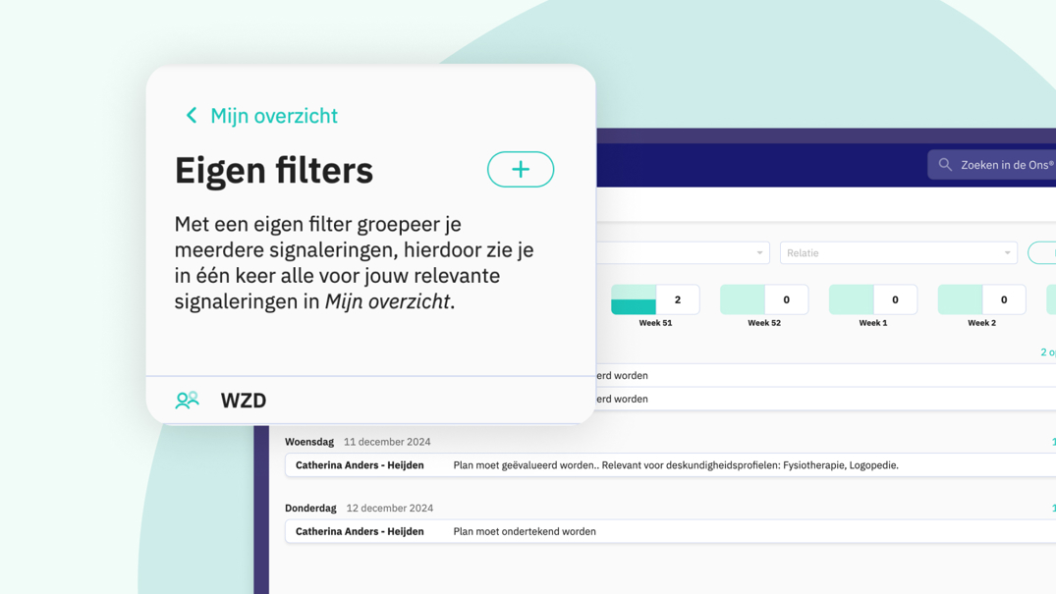The width and height of the screenshot is (1056, 594).
Task: Select the Week 52 counter card
Action: point(763,298)
